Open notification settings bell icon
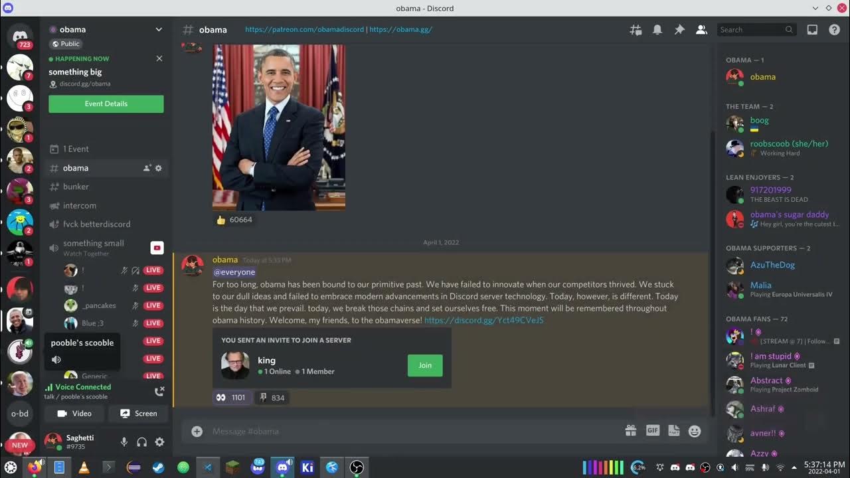Image resolution: width=850 pixels, height=478 pixels. [x=657, y=30]
